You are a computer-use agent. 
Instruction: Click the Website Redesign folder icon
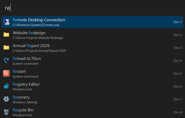pyautogui.click(x=6, y=35)
